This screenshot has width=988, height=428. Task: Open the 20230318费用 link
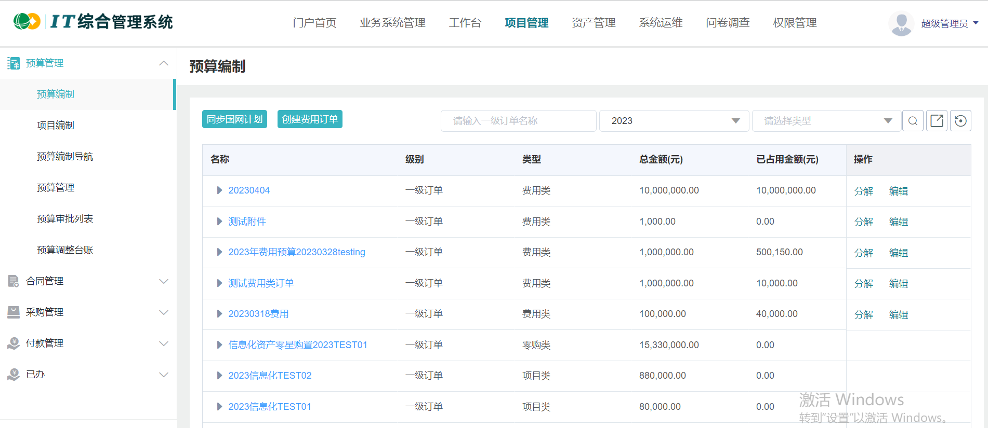coord(258,314)
